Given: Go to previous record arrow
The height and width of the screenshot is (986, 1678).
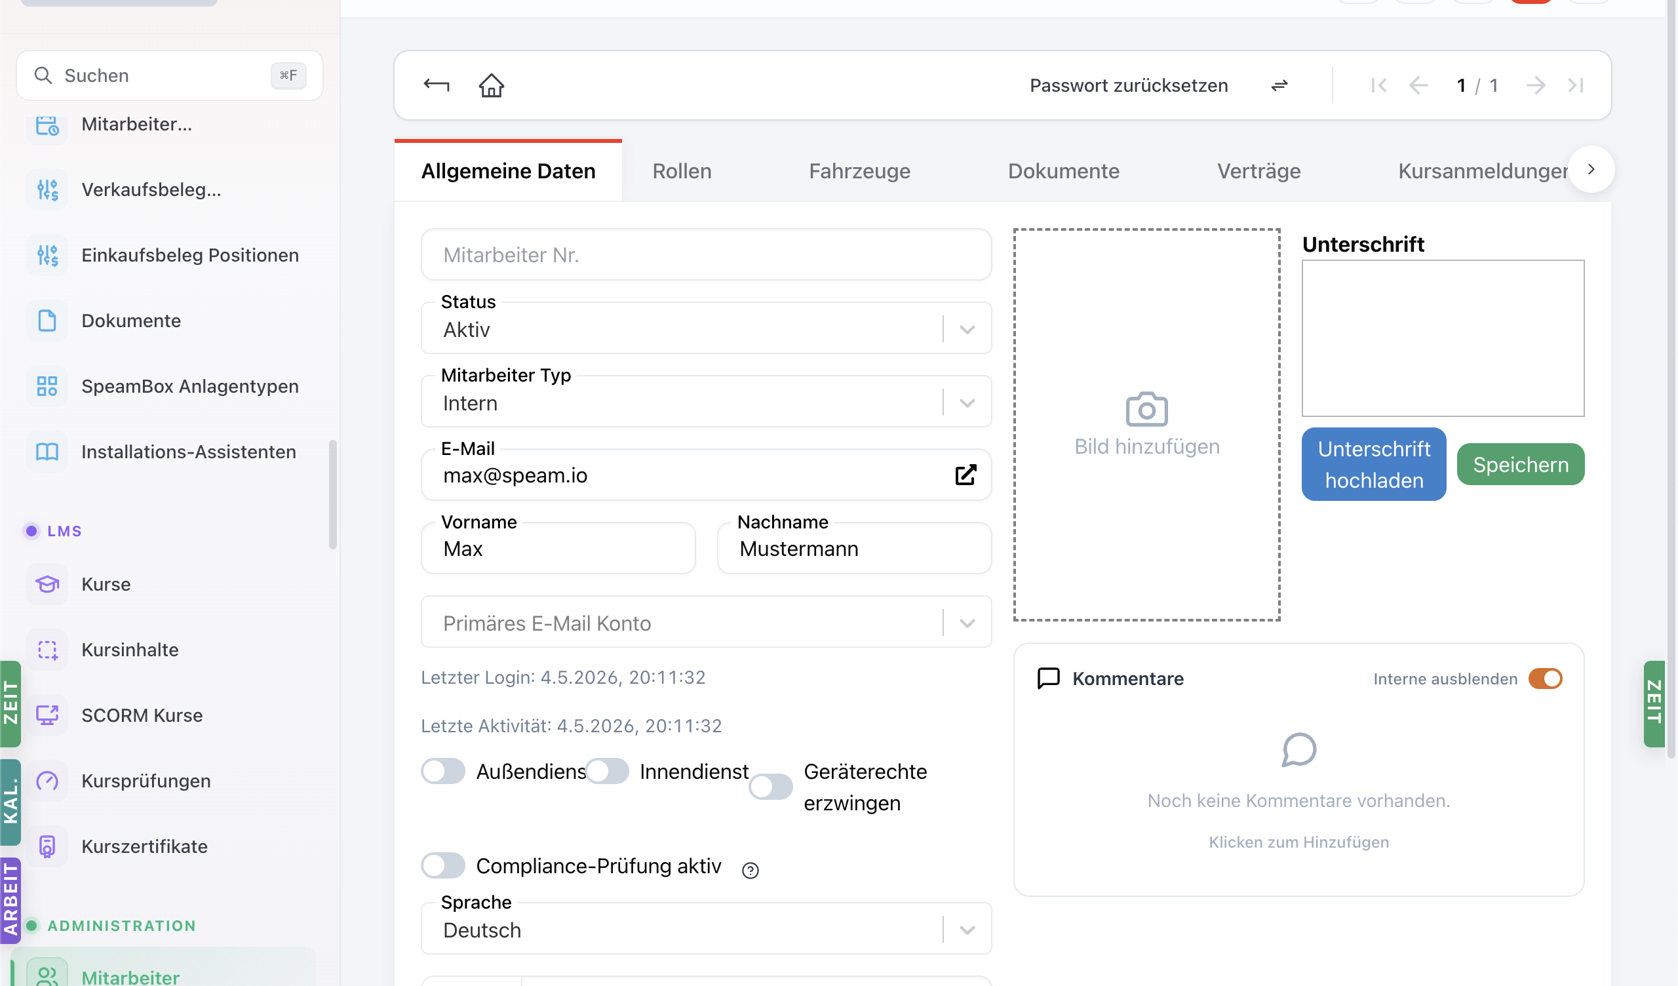Looking at the screenshot, I should (1418, 85).
